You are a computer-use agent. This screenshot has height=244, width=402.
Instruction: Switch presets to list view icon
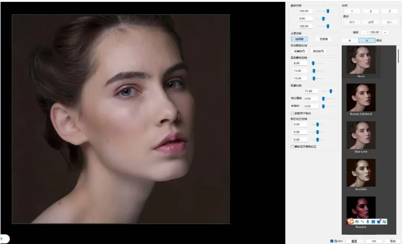350,40
